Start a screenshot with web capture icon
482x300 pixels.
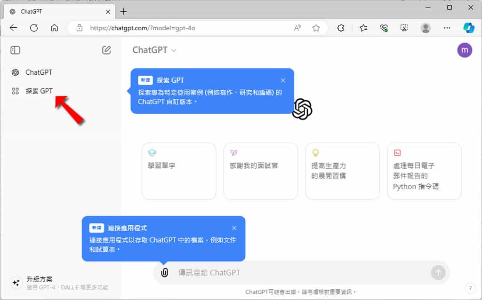404,28
